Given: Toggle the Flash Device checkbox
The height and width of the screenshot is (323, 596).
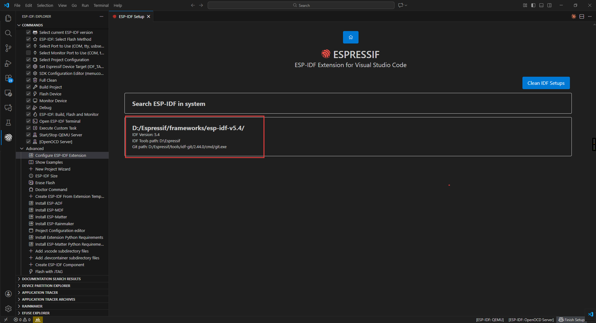Looking at the screenshot, I should click(28, 94).
